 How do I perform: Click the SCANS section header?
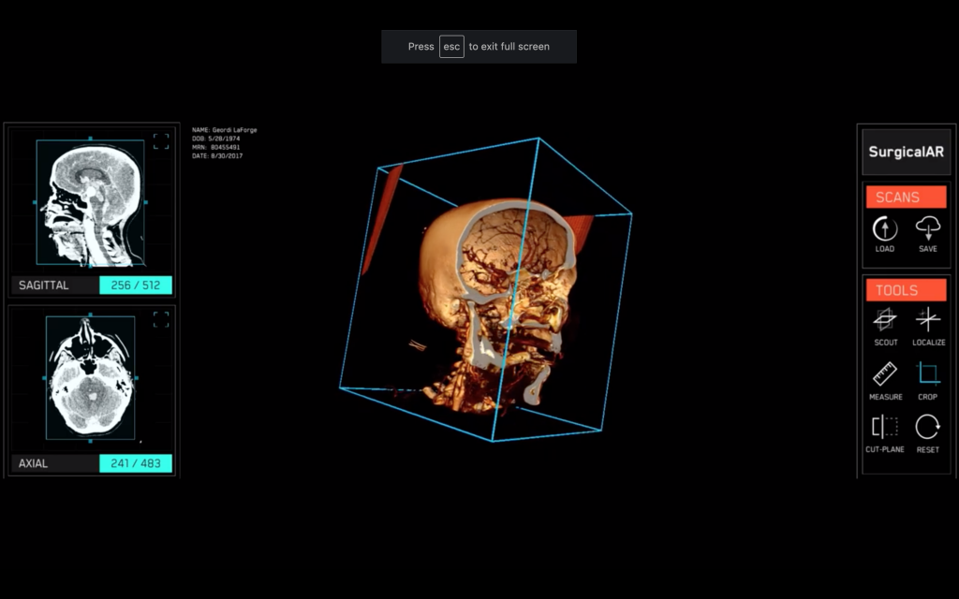click(905, 197)
